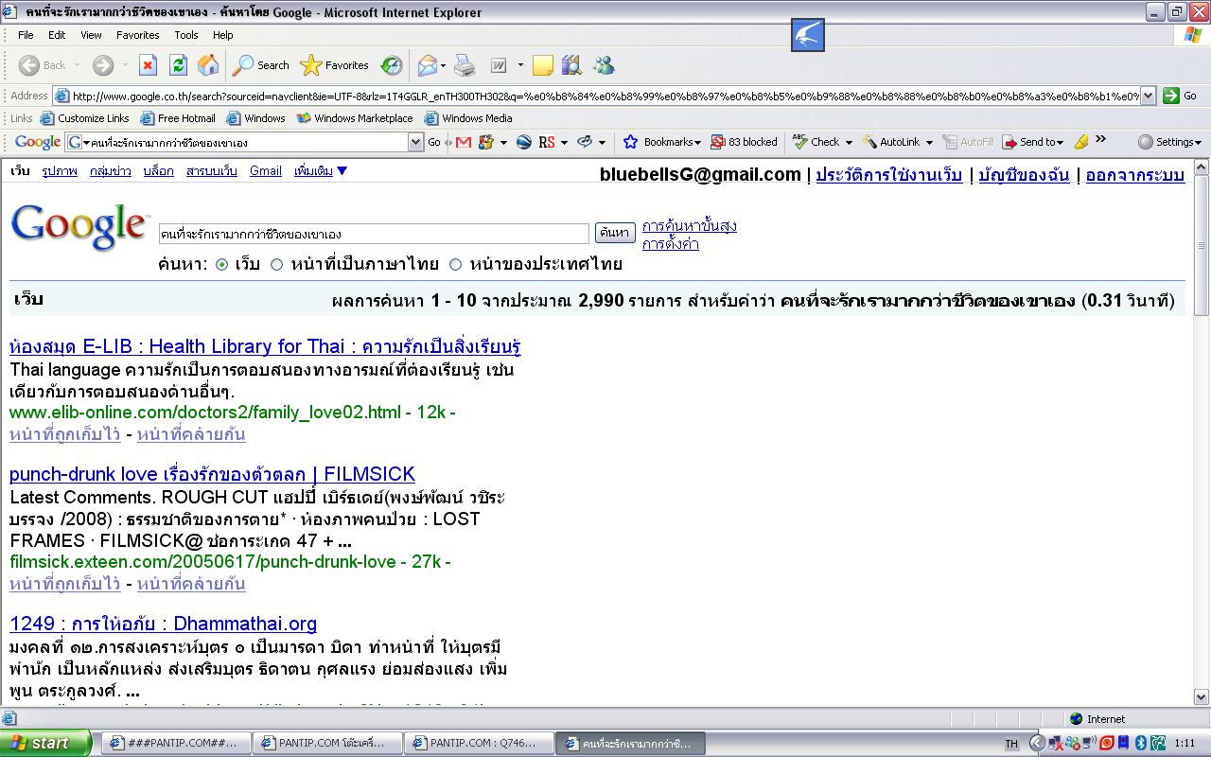Launch the Messenger people icon
1211x757 pixels.
tap(604, 65)
